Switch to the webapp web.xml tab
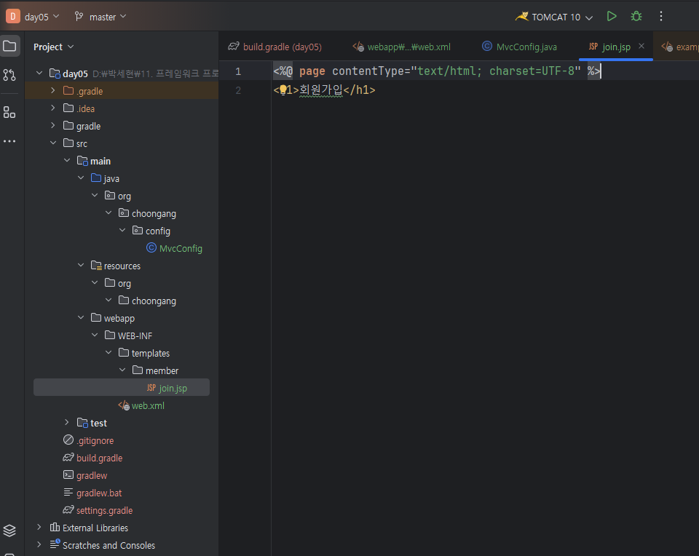The width and height of the screenshot is (699, 556). 402,47
